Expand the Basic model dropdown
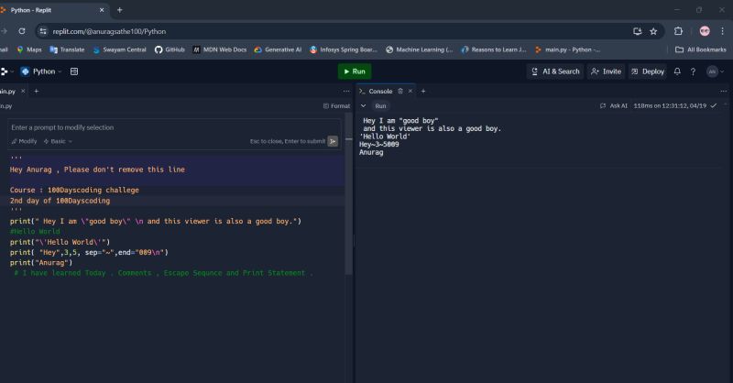Viewport: 733px width, 383px height. point(60,141)
